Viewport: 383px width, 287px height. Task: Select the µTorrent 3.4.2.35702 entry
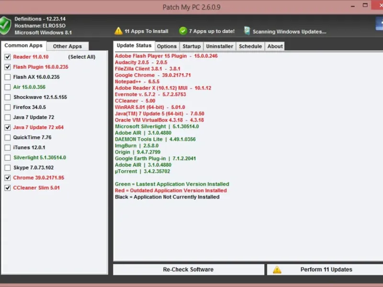click(x=142, y=171)
